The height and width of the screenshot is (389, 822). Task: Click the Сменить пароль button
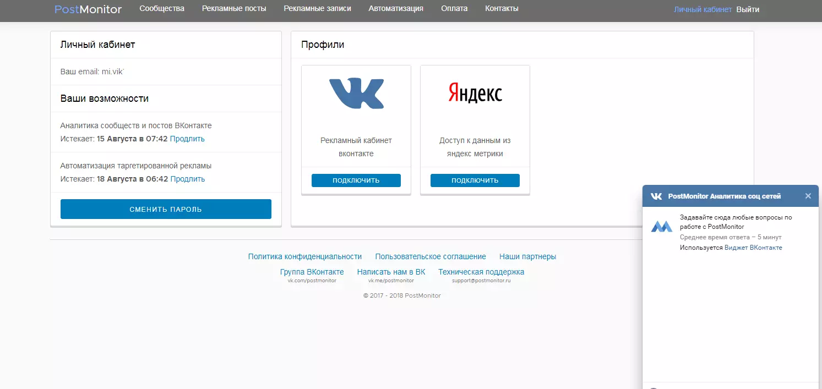pos(166,209)
